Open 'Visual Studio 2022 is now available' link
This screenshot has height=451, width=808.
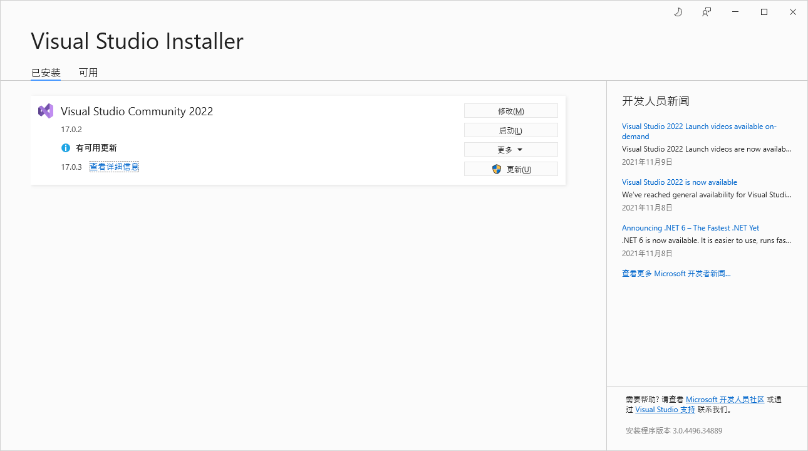point(680,182)
